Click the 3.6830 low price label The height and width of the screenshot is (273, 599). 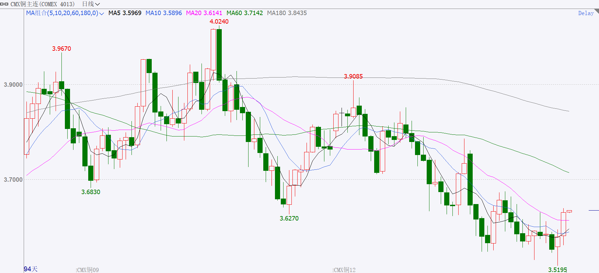click(91, 192)
